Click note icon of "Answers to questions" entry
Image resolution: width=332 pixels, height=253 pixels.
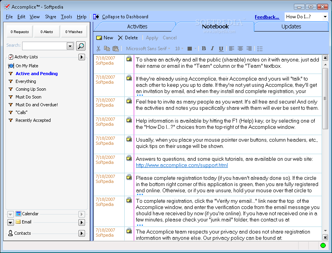coord(129,158)
